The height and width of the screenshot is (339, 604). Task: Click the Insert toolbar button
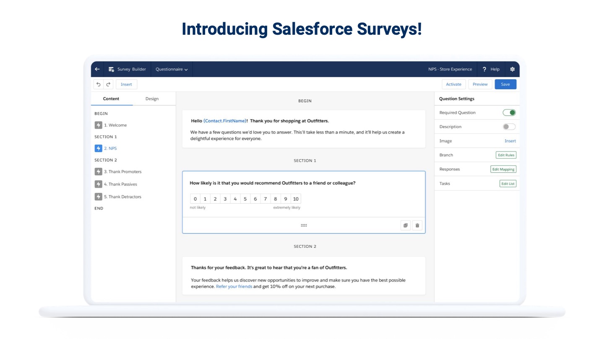coord(126,84)
